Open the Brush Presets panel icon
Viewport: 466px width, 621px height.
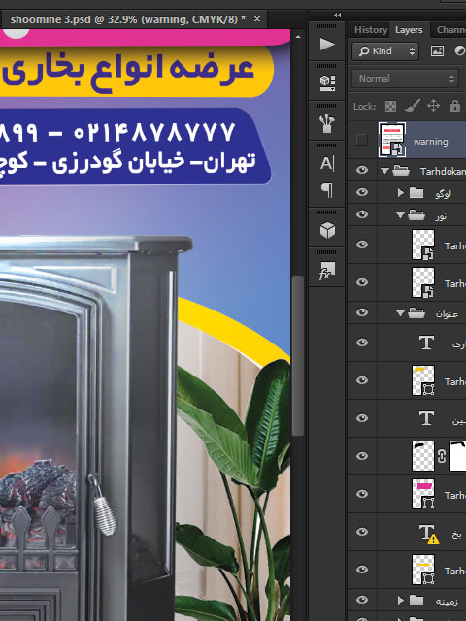pos(327,123)
